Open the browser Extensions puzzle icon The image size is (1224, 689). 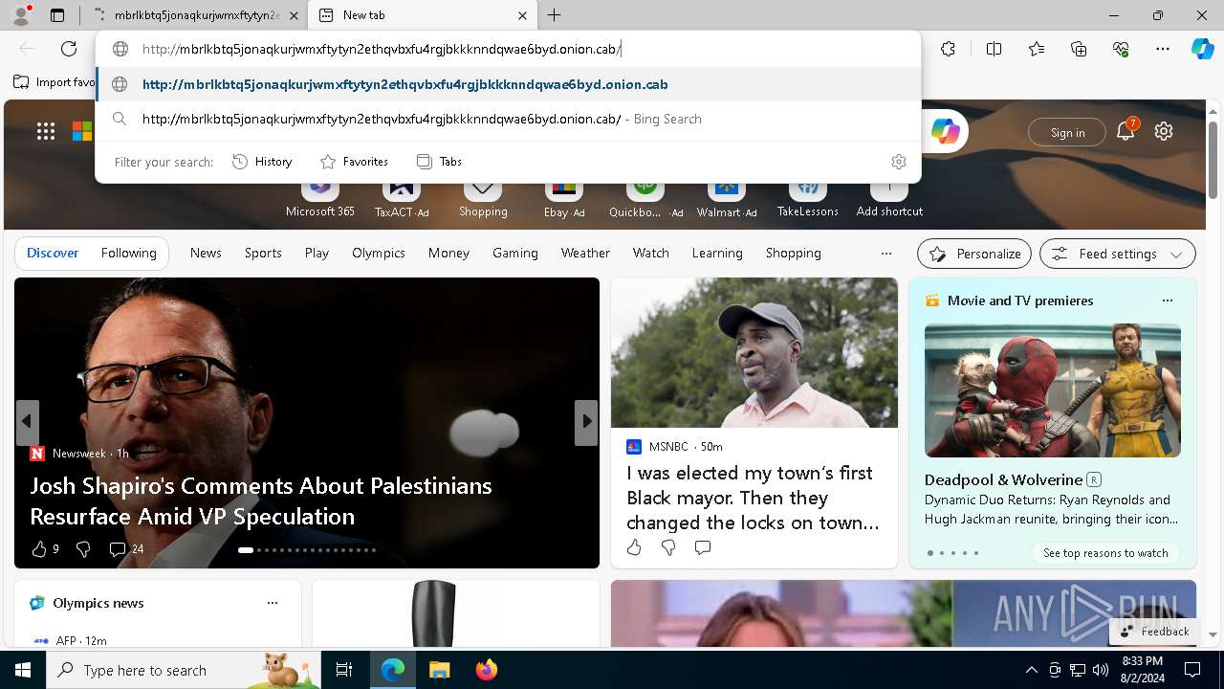point(948,49)
